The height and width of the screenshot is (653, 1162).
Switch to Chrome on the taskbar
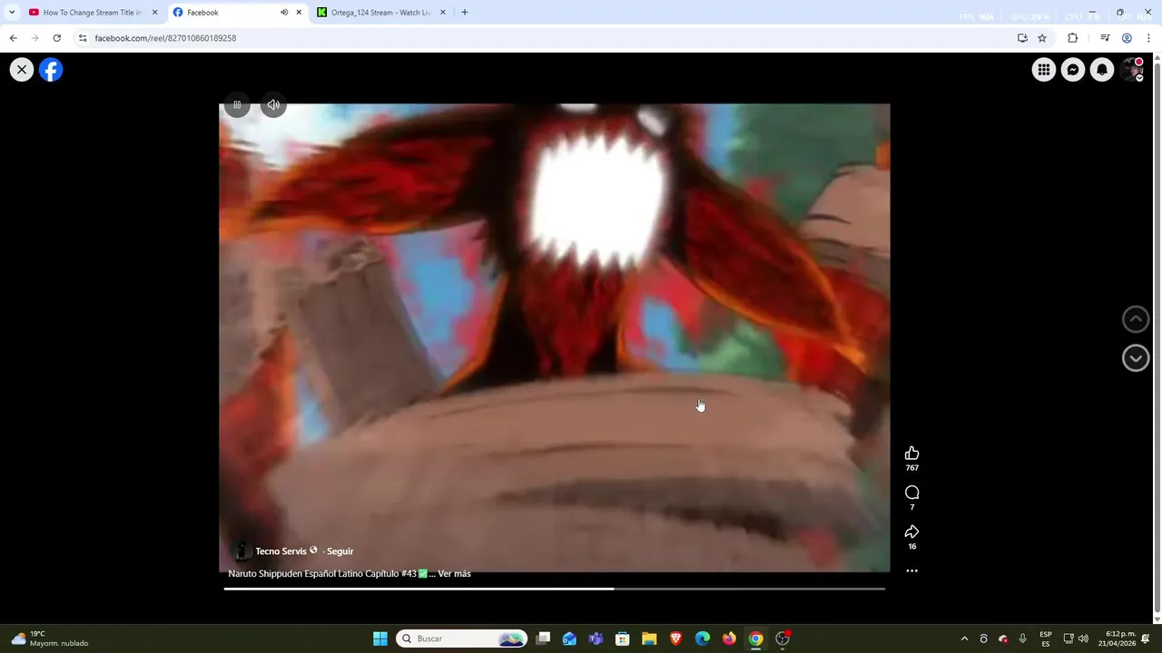tap(755, 638)
